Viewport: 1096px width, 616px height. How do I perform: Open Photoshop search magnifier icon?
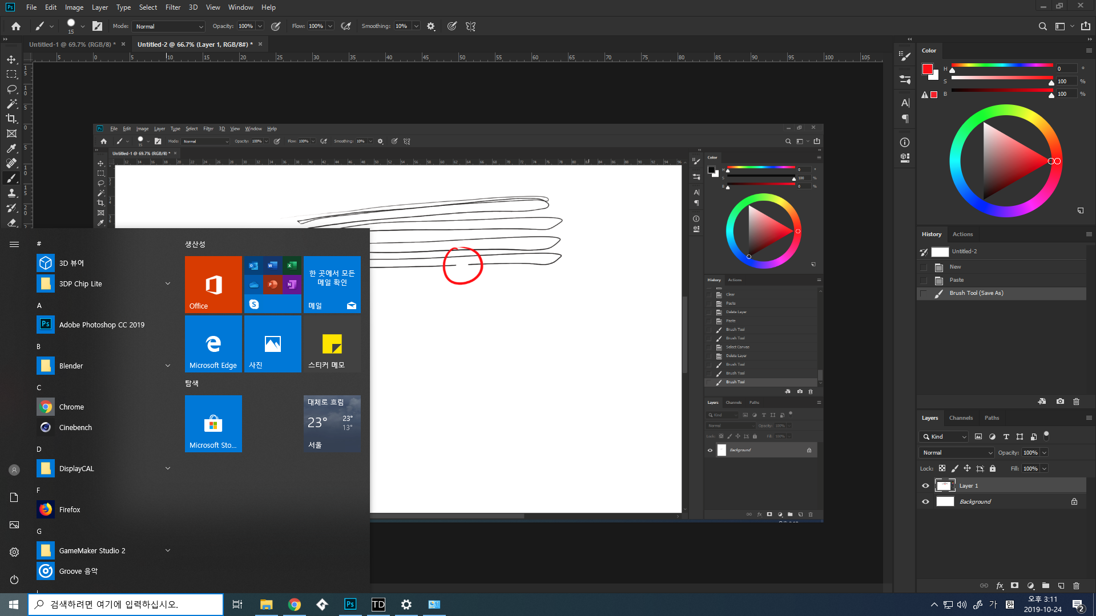tap(1042, 26)
